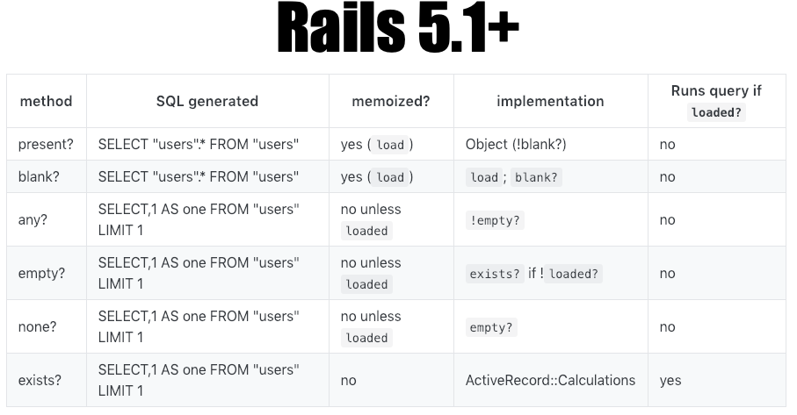The image size is (797, 415).
Task: Select the "blank?" cell in method column
Action: point(39,176)
